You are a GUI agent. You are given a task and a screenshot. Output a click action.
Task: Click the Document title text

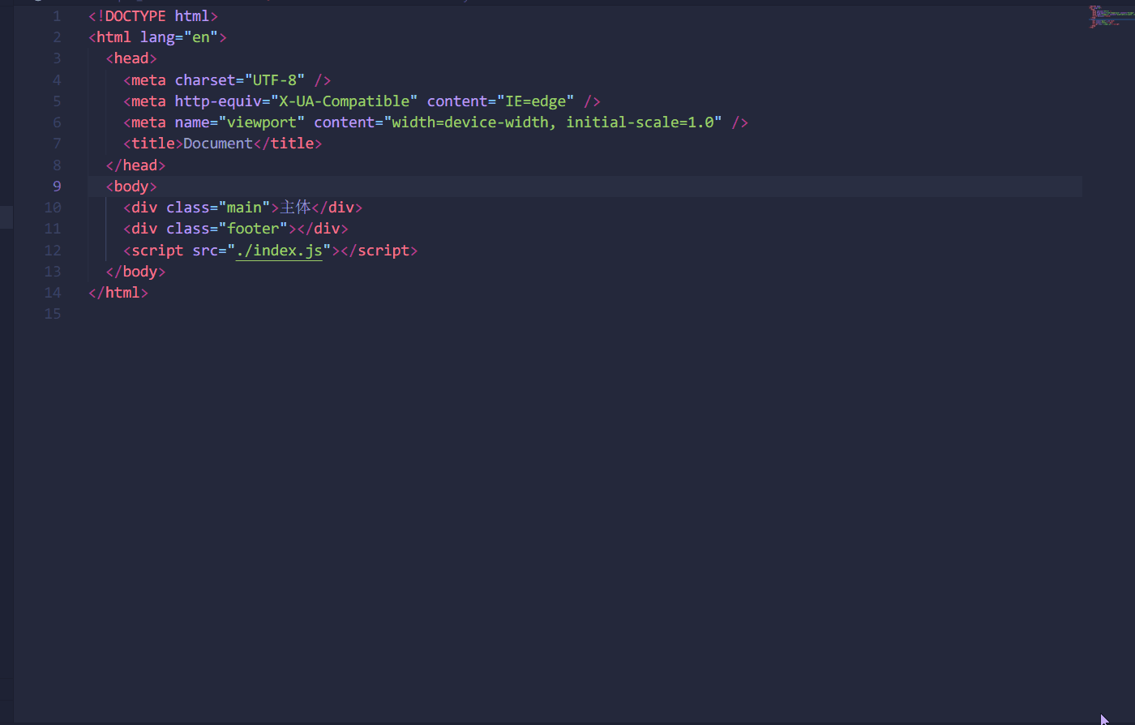pos(218,144)
